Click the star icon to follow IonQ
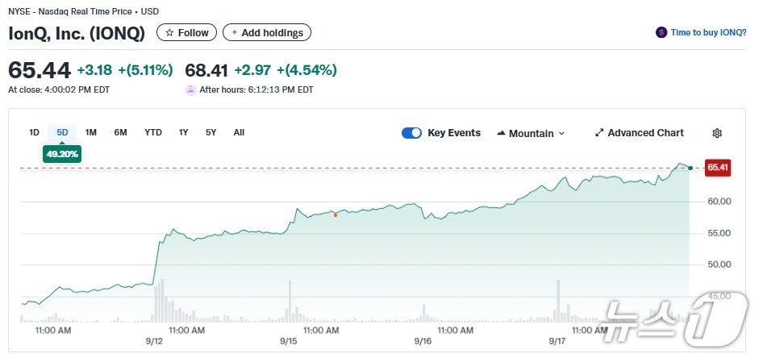Viewport: 759px width, 358px height. click(x=169, y=33)
